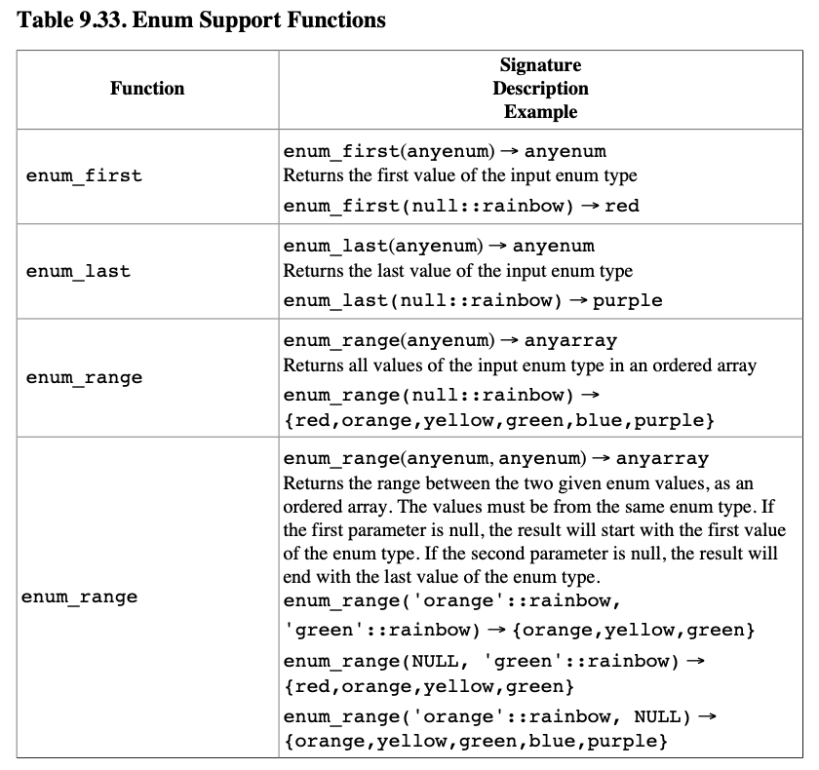The height and width of the screenshot is (770, 819).
Task: Click the table title "Table 9.33. Enum Support Functions"
Action: coord(201,19)
